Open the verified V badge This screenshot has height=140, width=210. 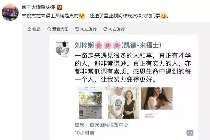(x=60, y=7)
